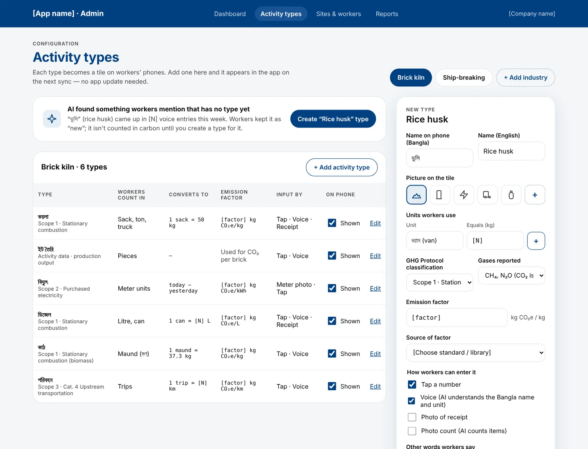Add a custom tile picture
588x449 pixels.
pyautogui.click(x=535, y=195)
